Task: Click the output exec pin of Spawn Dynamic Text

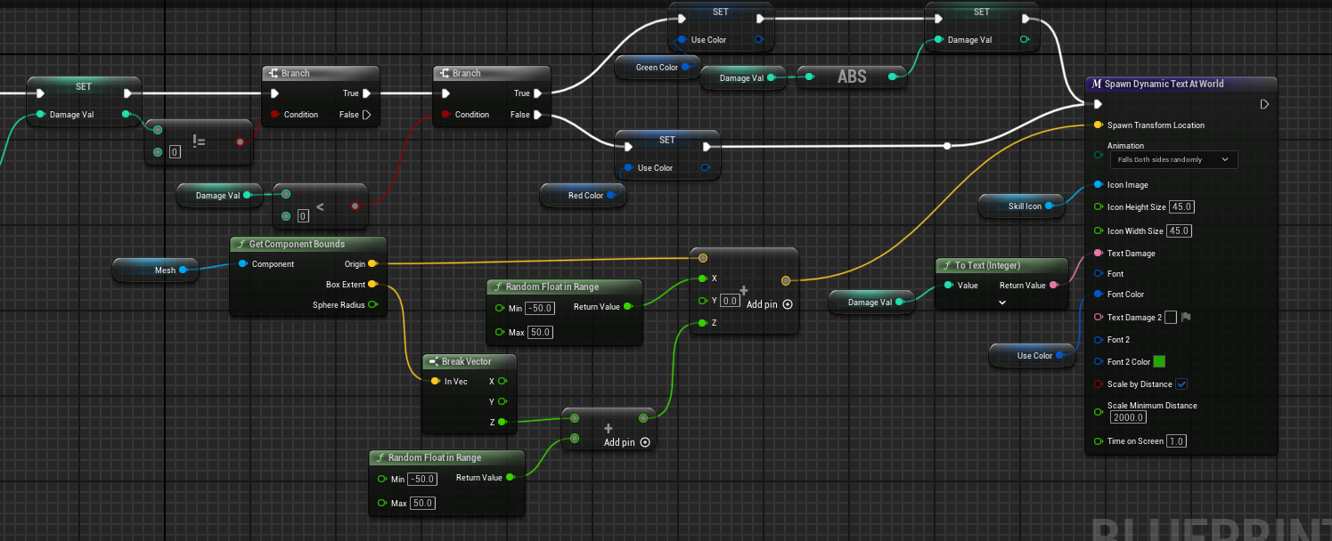Action: (x=1264, y=104)
